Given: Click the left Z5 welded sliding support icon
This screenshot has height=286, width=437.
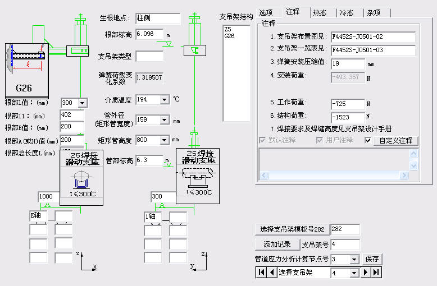Looking at the screenshot, I should pyautogui.click(x=81, y=178).
